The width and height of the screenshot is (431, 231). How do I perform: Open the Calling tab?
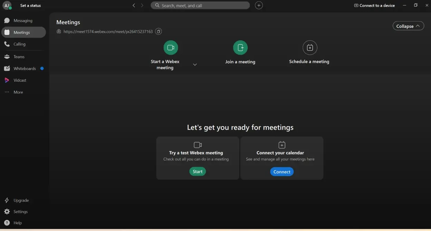(23, 44)
